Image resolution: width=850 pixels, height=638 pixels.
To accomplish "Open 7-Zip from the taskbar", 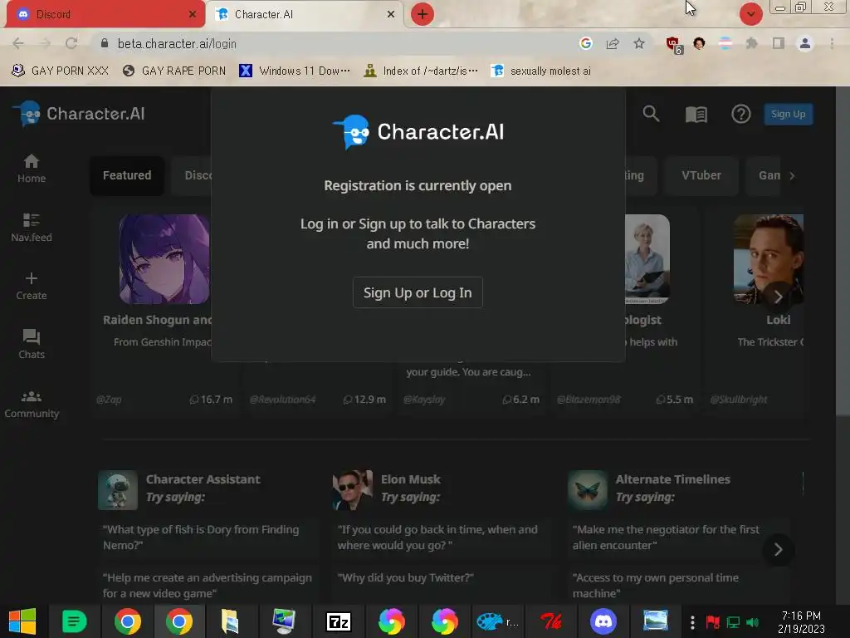I will point(339,621).
